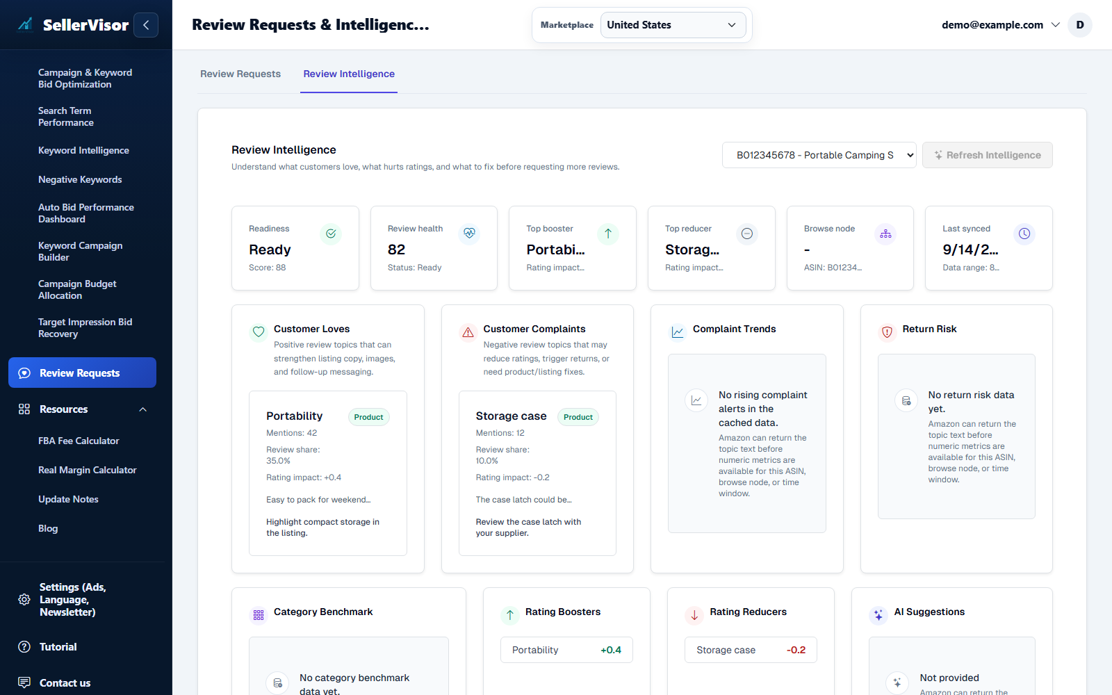Click the Top booster up-arrow icon
The image size is (1112, 695).
(x=608, y=234)
